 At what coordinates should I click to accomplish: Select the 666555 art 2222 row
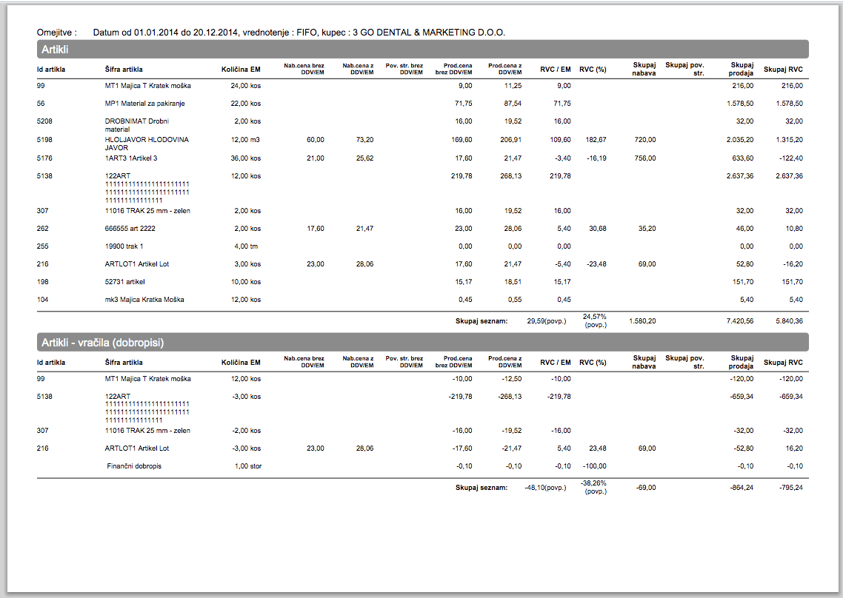(422, 229)
